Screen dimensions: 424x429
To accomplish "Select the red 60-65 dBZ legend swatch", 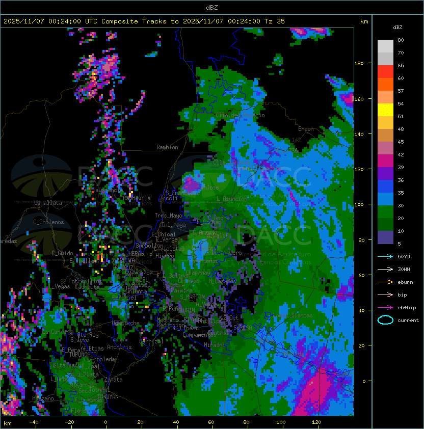I will tap(385, 72).
